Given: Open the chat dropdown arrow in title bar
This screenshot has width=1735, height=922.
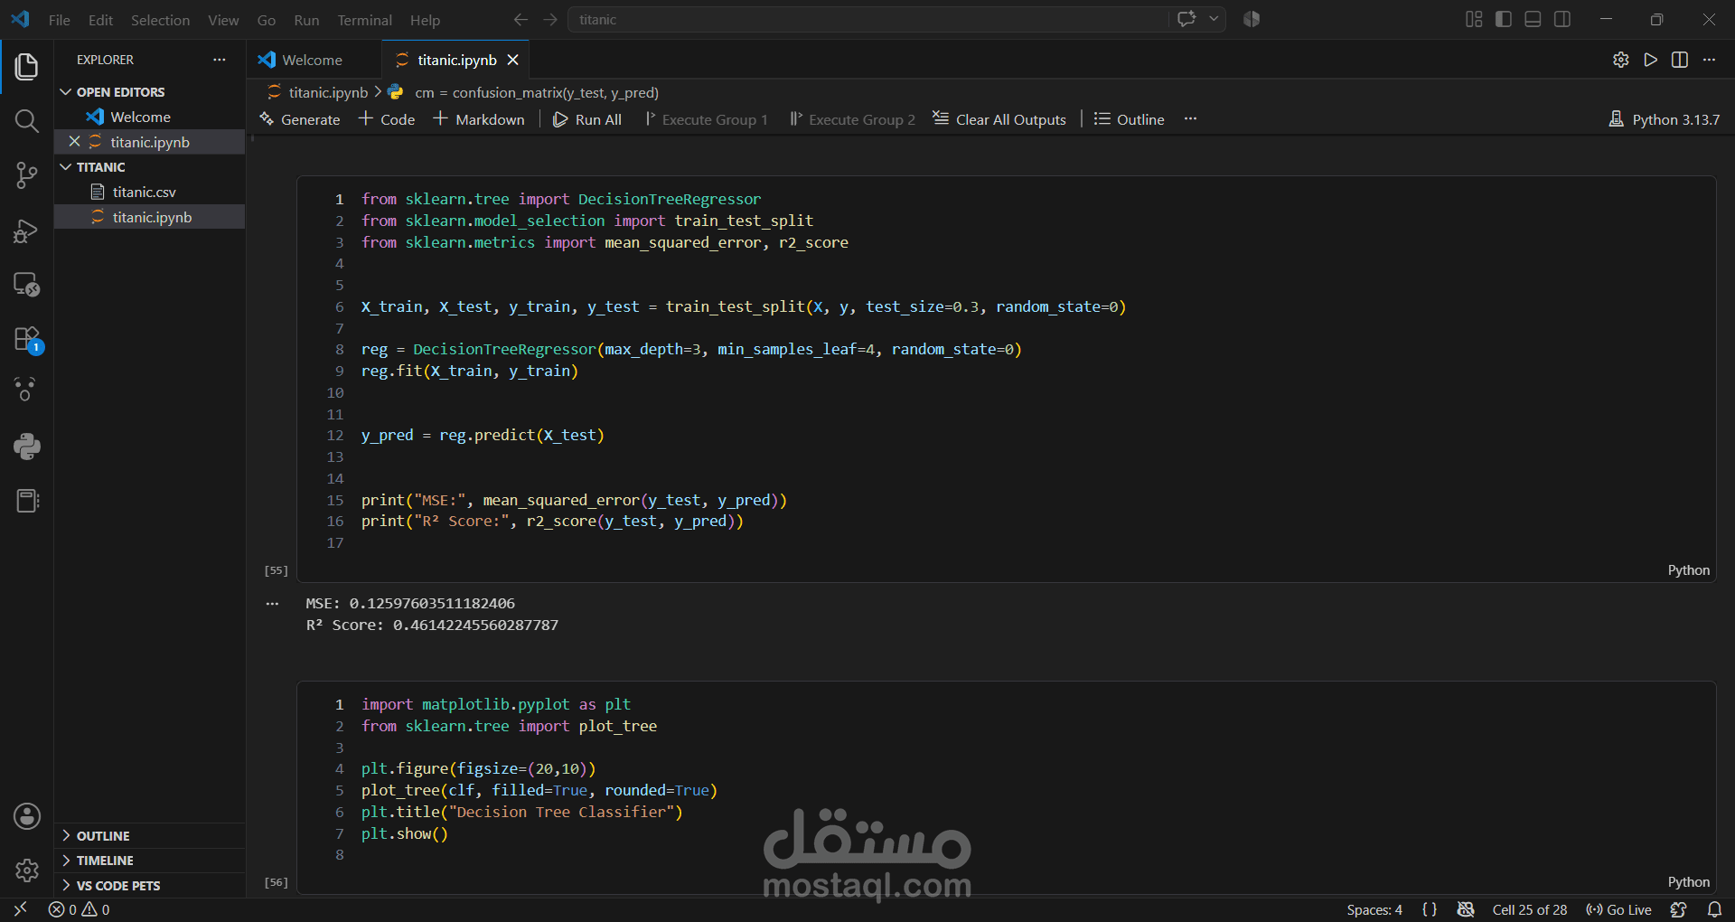Looking at the screenshot, I should [1214, 19].
